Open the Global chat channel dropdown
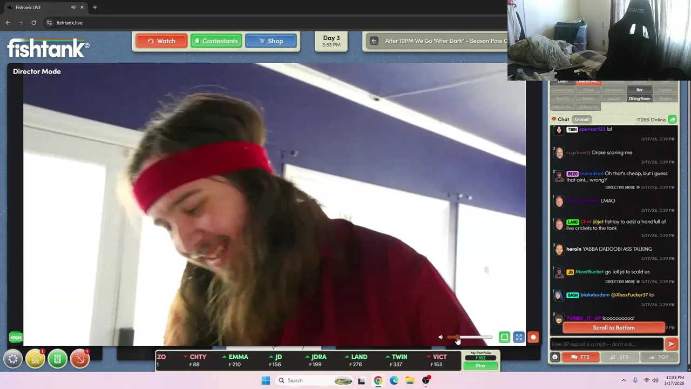The height and width of the screenshot is (389, 691). (x=581, y=119)
